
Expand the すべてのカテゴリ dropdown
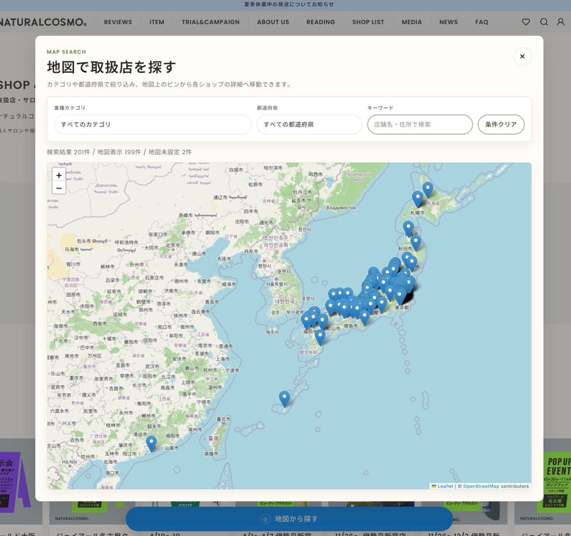click(153, 124)
